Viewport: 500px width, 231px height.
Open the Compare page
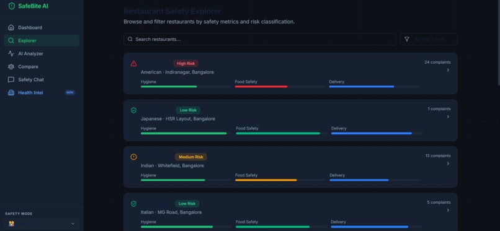tap(42, 67)
